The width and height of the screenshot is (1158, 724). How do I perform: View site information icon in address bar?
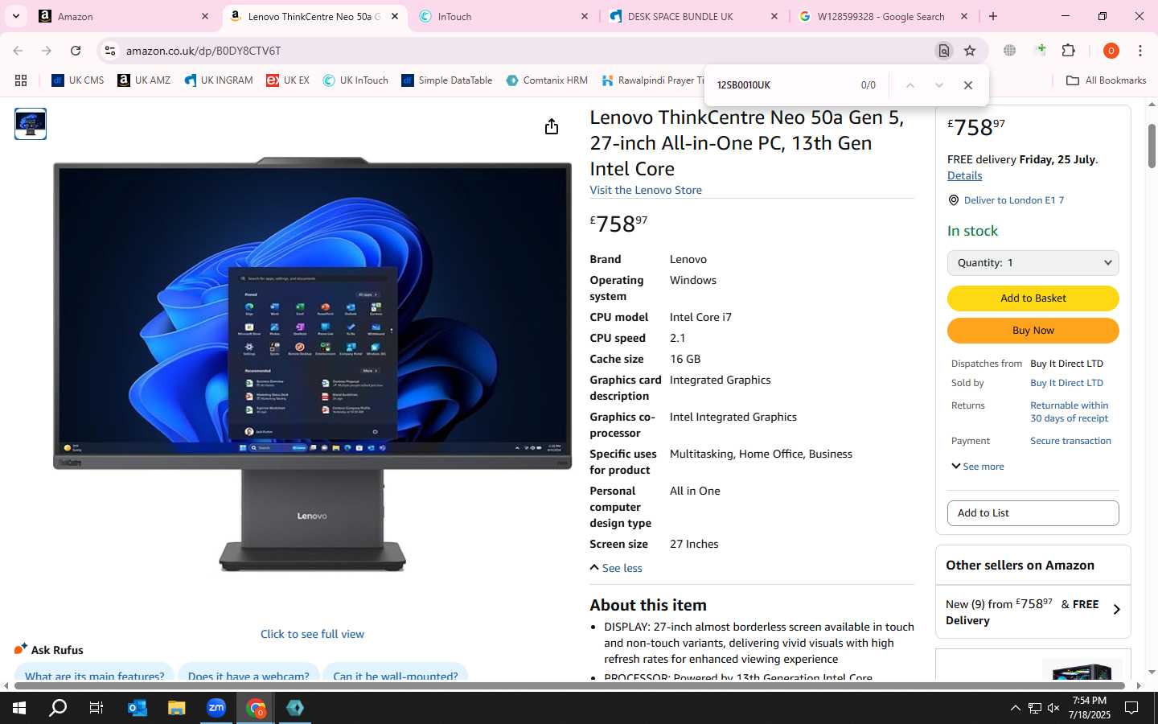110,51
